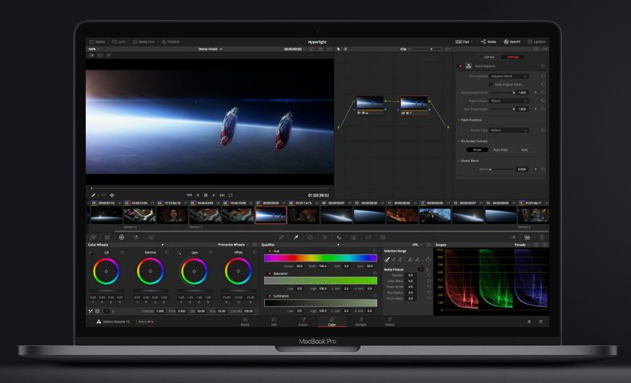The image size is (631, 383).
Task: Toggle the Luminance qualifier enable dot
Action: pyautogui.click(x=270, y=296)
